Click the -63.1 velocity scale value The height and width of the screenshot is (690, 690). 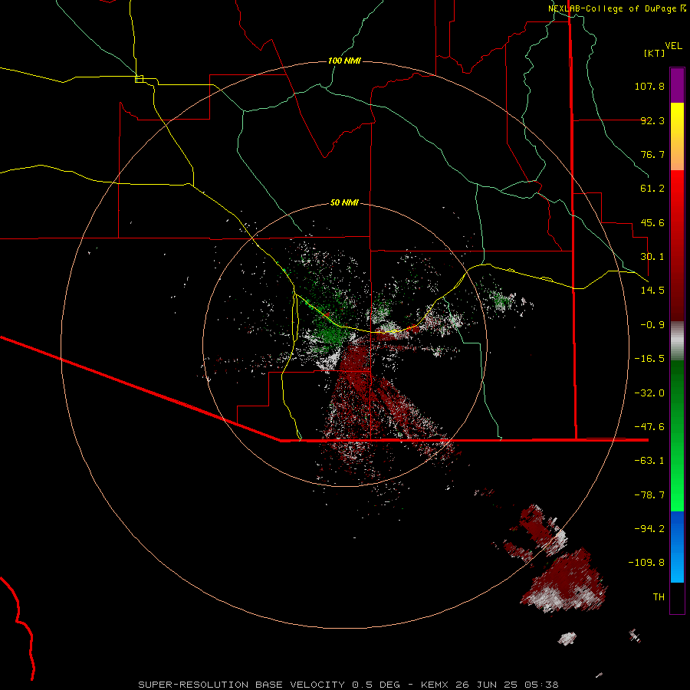click(649, 461)
